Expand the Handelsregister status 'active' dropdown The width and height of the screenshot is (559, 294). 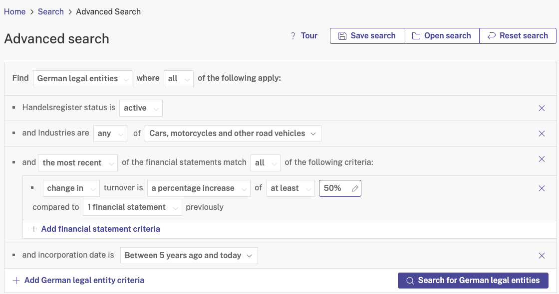coord(141,108)
